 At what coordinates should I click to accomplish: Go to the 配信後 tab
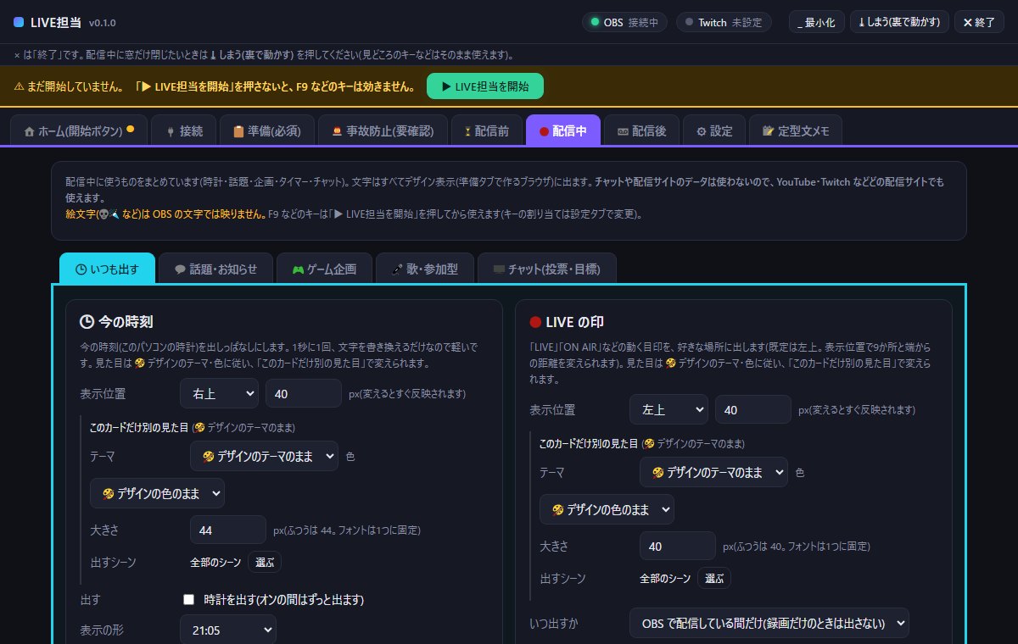641,131
